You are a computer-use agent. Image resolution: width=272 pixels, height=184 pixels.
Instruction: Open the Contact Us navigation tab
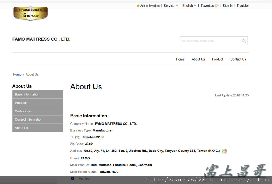pyautogui.click(x=238, y=59)
